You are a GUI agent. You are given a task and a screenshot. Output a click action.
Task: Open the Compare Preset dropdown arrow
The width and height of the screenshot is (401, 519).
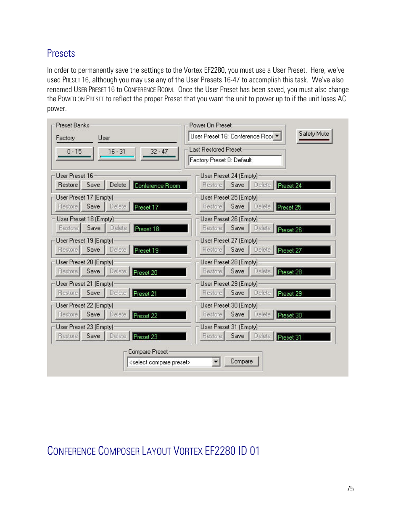tap(216, 362)
